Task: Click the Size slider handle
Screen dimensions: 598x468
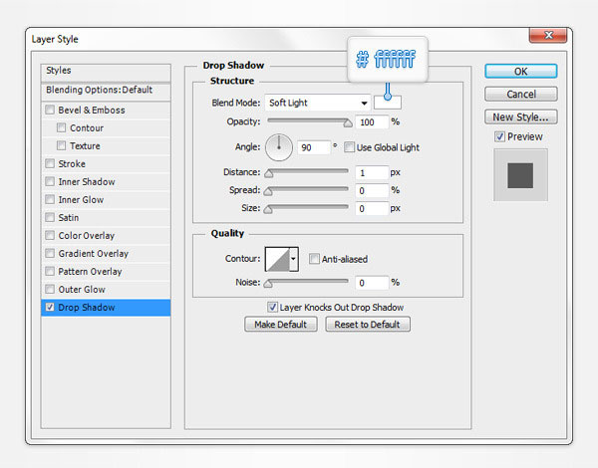Action: [x=268, y=209]
